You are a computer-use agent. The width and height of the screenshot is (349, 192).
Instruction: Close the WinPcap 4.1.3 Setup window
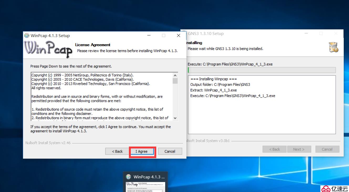179,35
